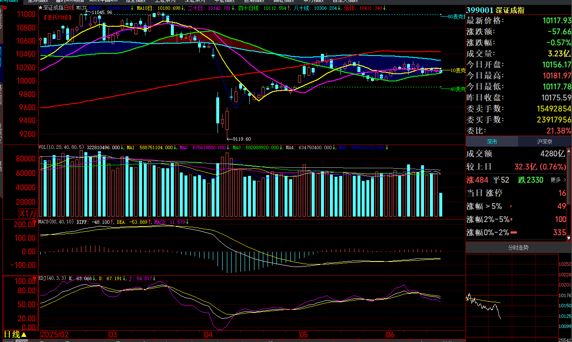This screenshot has width=572, height=342.
Task: Select the MACD(80,40,10) indicator label
Action: click(x=56, y=222)
